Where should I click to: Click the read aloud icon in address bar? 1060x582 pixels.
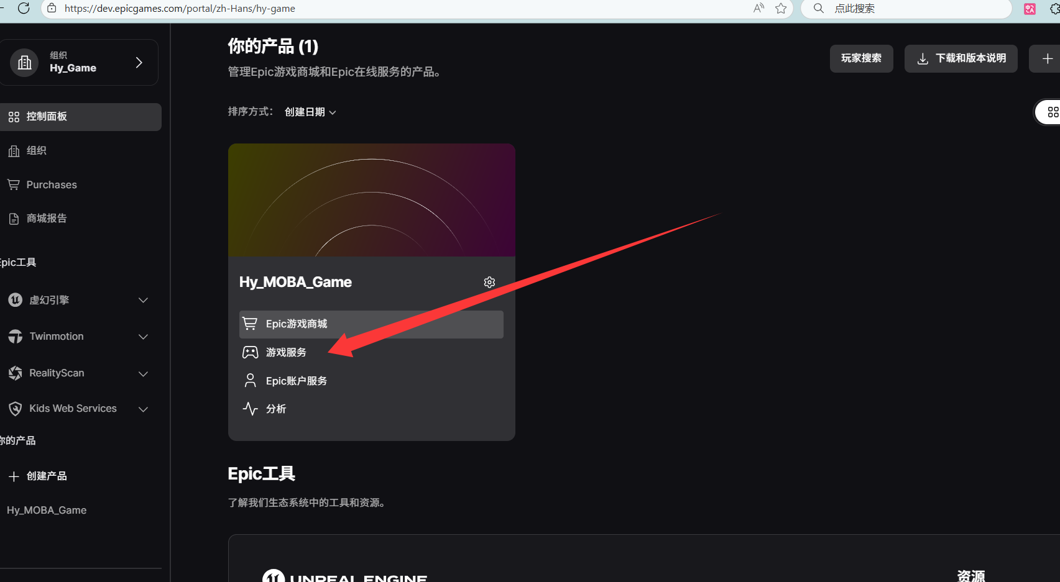point(758,8)
